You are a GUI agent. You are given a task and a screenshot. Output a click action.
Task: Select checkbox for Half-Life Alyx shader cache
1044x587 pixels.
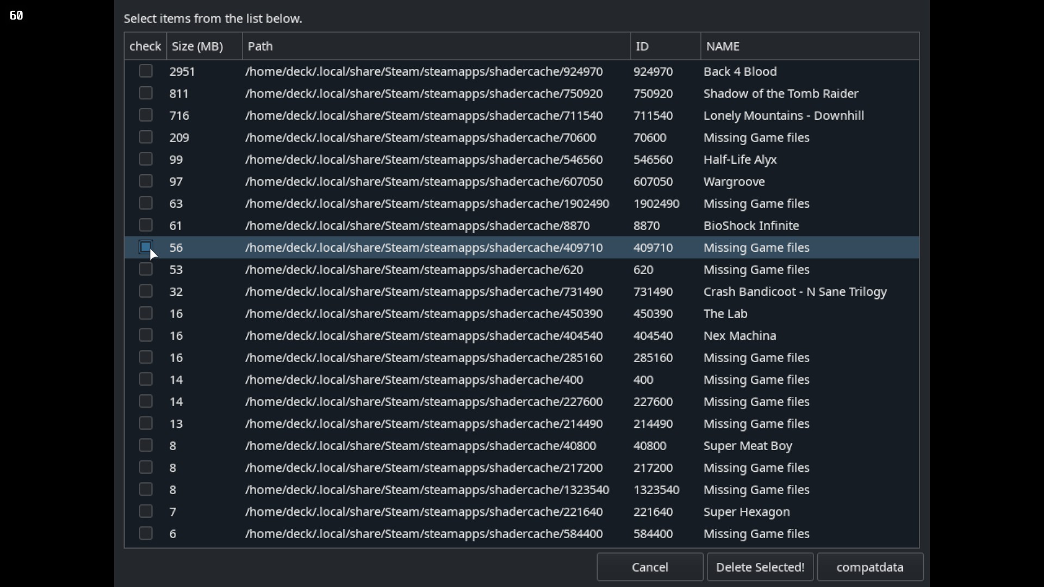click(146, 159)
